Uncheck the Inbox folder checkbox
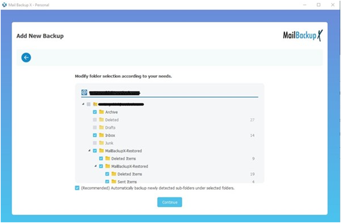 95,135
